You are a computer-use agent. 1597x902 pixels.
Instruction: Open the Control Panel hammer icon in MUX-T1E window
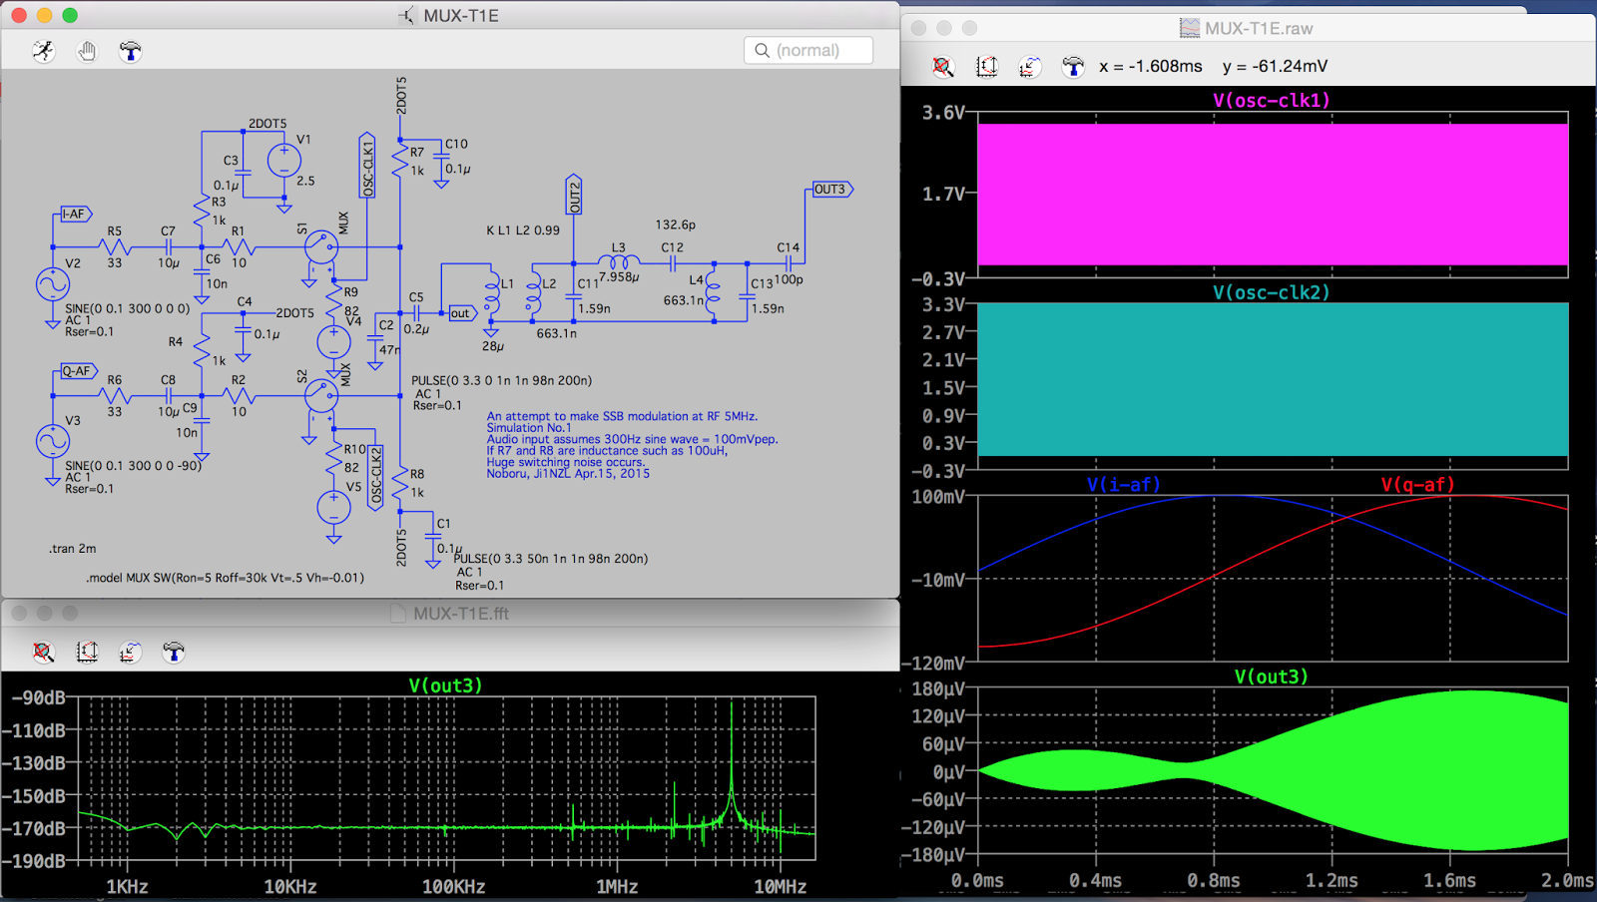pyautogui.click(x=130, y=51)
